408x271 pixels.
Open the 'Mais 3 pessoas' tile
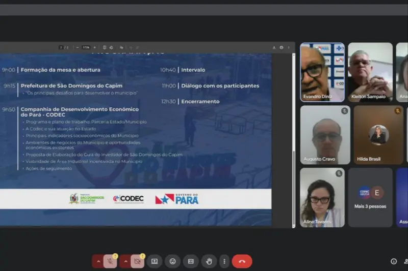370,197
